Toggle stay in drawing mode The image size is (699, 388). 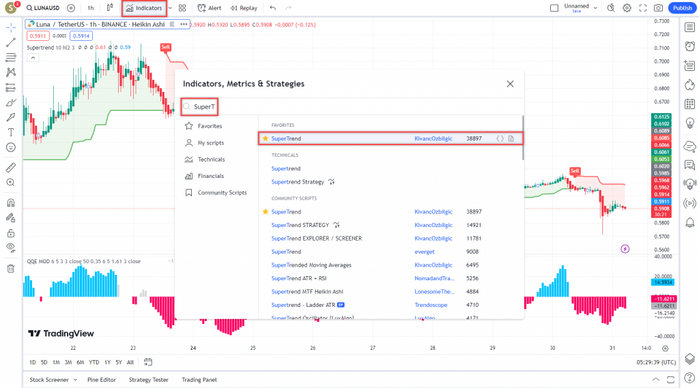tap(11, 218)
